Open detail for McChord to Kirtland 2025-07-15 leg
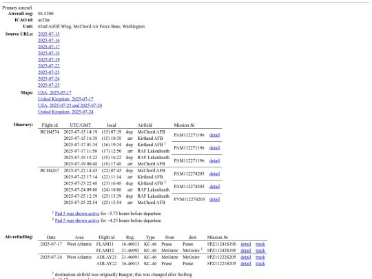 [214, 135]
